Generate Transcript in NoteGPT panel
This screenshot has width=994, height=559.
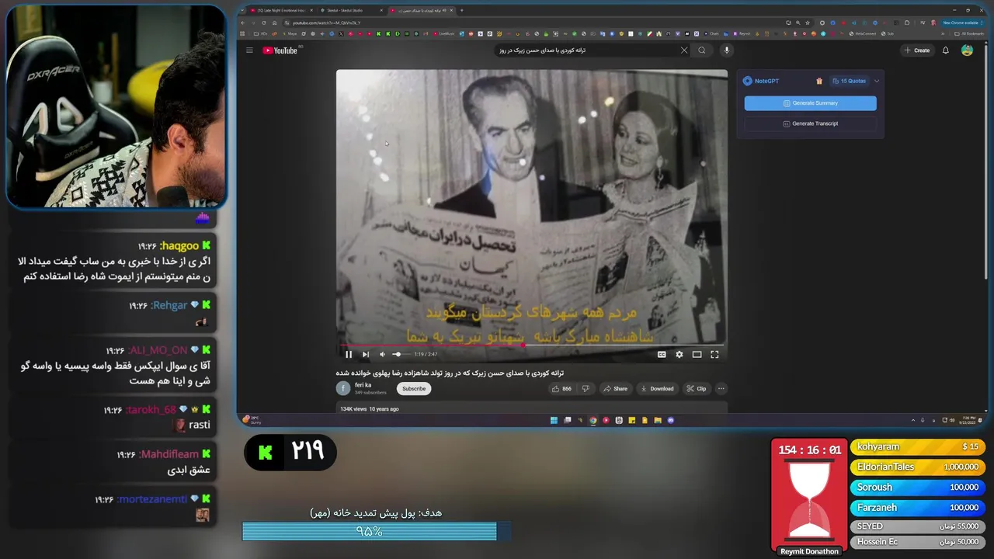811,123
